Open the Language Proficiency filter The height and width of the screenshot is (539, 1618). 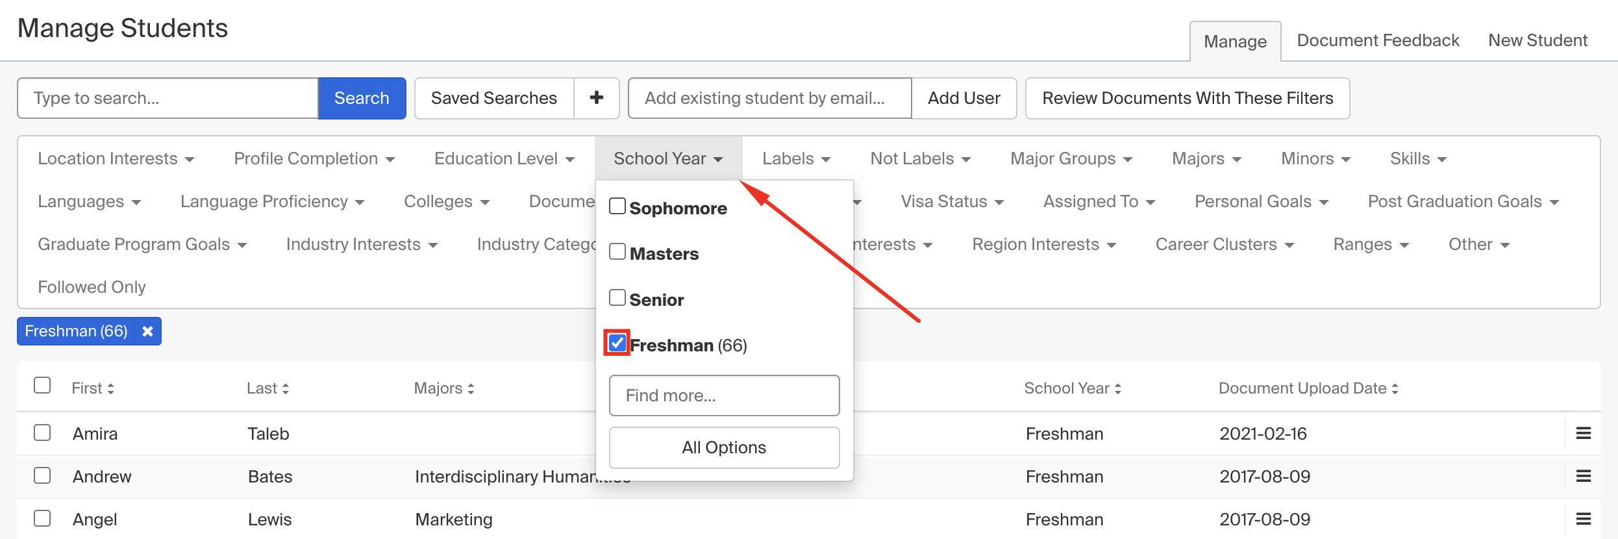[273, 201]
